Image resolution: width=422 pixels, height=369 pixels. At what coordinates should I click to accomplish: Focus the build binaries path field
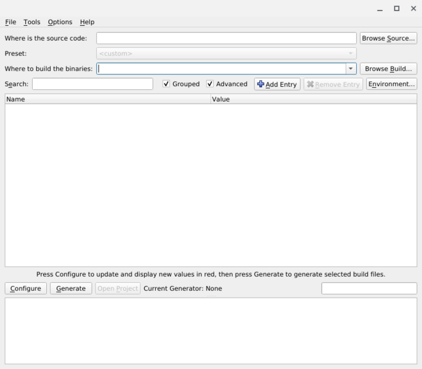(221, 69)
